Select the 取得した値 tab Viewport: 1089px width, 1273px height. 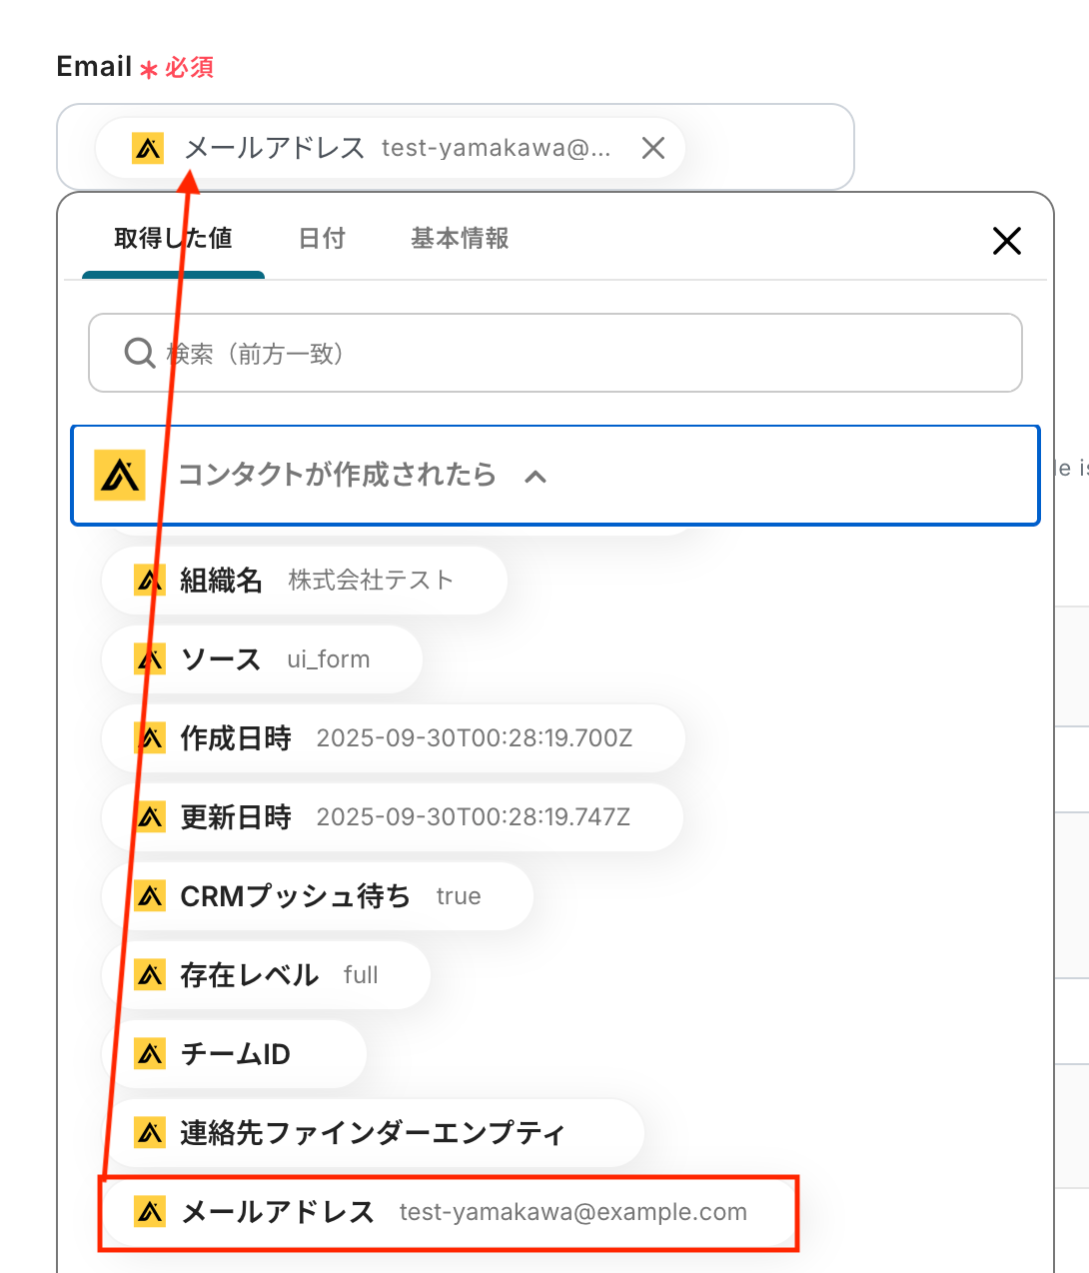tap(173, 238)
